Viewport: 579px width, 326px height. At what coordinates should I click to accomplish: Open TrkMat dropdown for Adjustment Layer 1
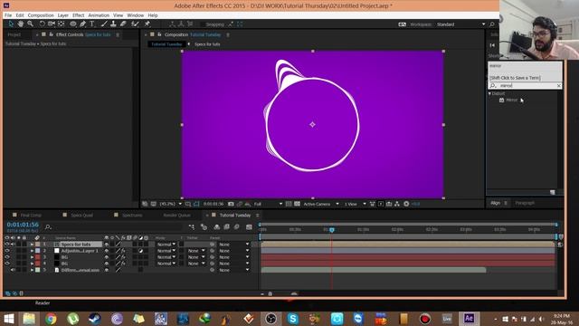click(x=196, y=251)
